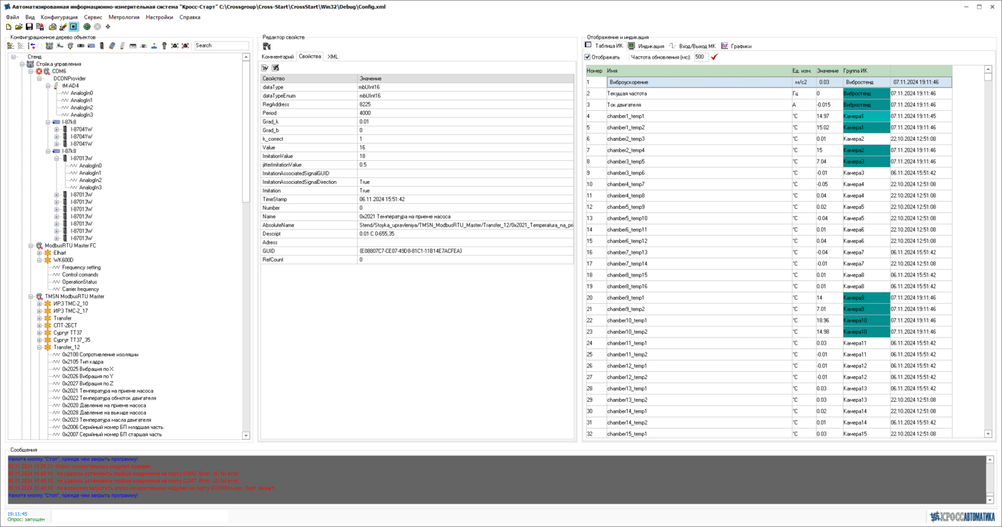Open the 'Настройки' menu
Viewport: 1002px width, 527px height.
pyautogui.click(x=159, y=17)
